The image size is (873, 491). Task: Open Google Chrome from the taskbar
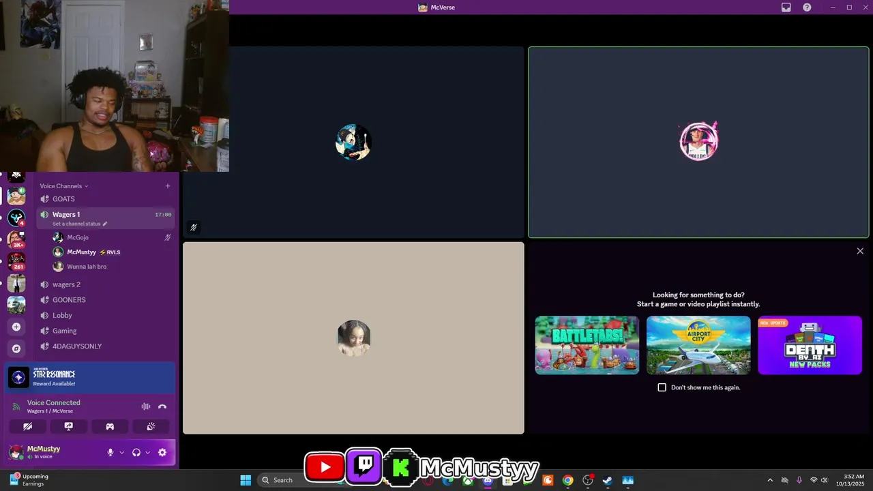567,480
